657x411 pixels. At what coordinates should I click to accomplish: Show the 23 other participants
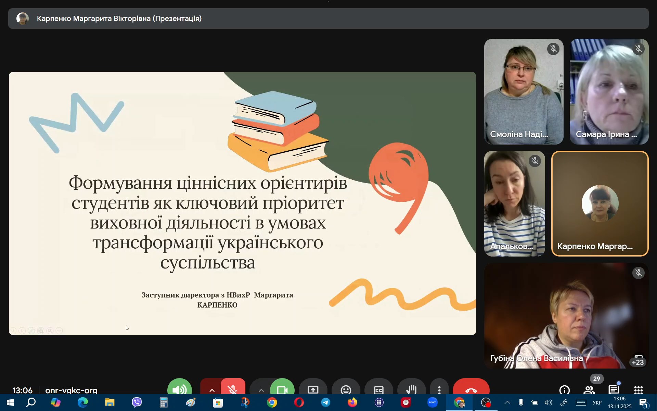[638, 362]
